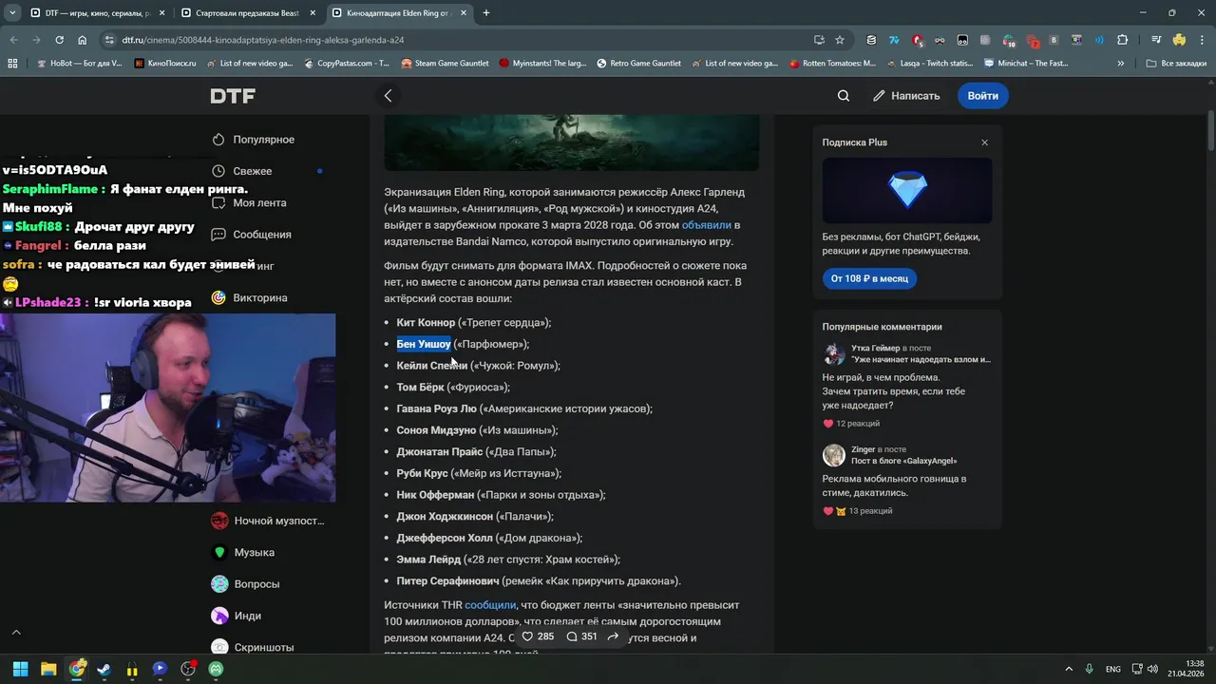Open Моя лента in sidebar

249,203
